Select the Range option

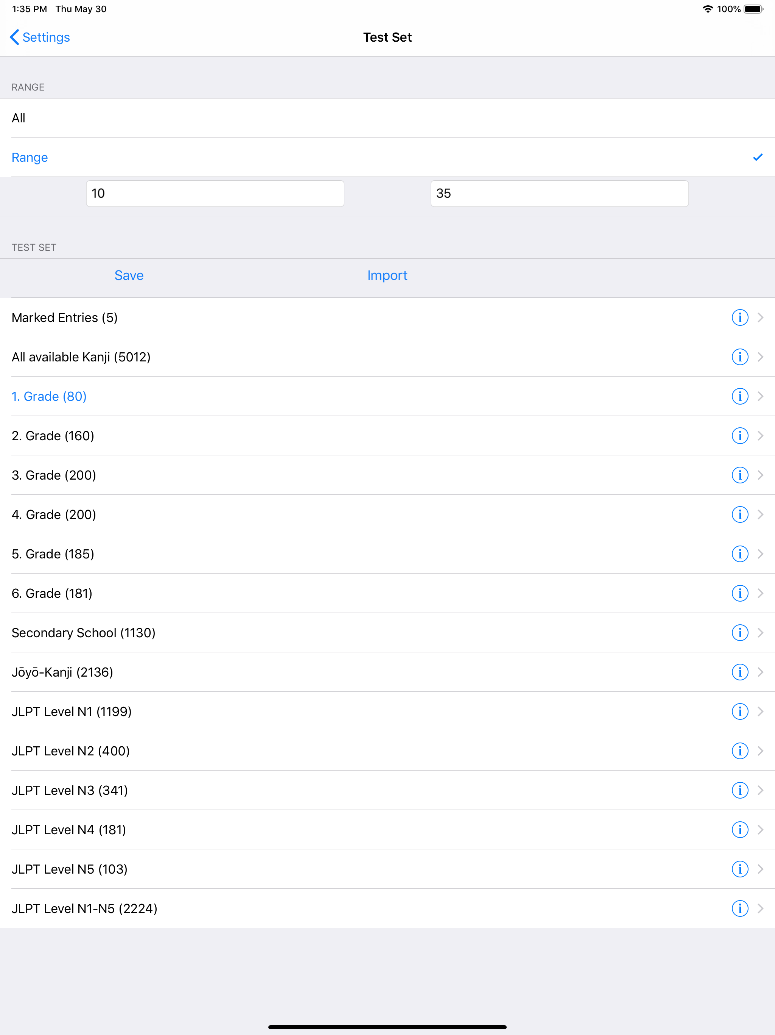pos(387,157)
